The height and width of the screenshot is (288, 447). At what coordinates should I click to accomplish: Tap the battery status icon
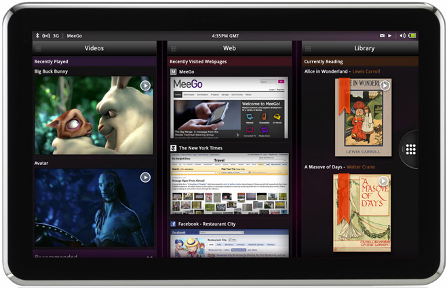(412, 36)
